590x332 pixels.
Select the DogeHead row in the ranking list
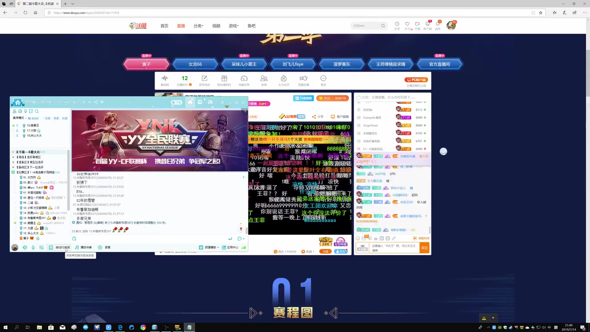point(392,125)
